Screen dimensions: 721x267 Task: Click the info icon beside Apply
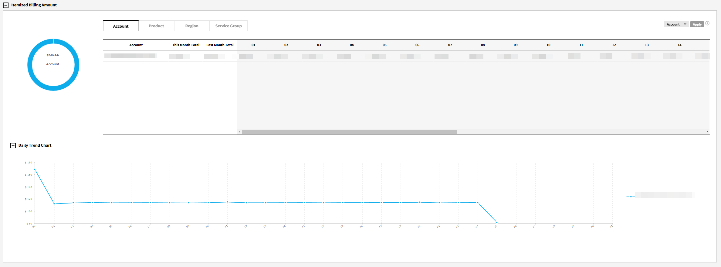[707, 23]
